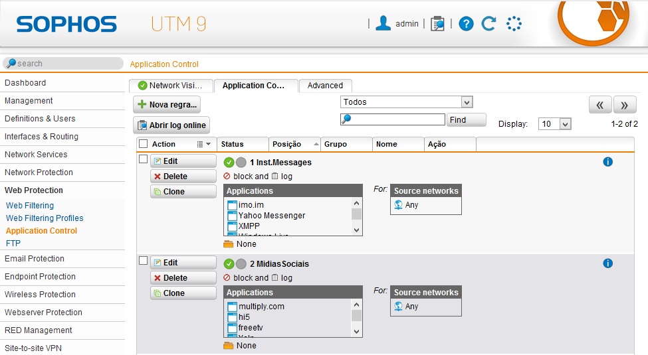The image size is (648, 355).
Task: Open Application Control sidebar link
Action: [41, 231]
